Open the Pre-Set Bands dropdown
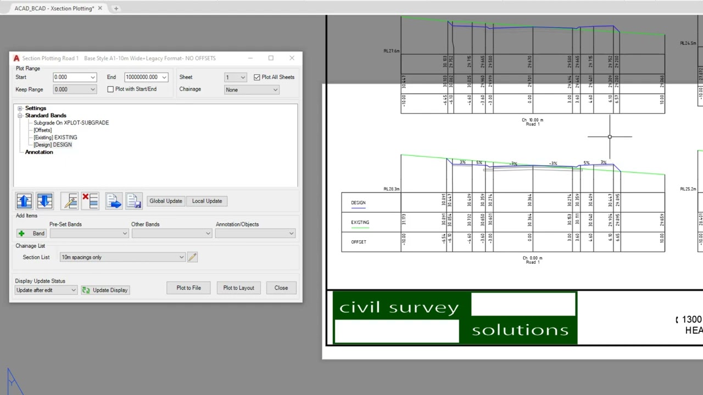 point(89,233)
